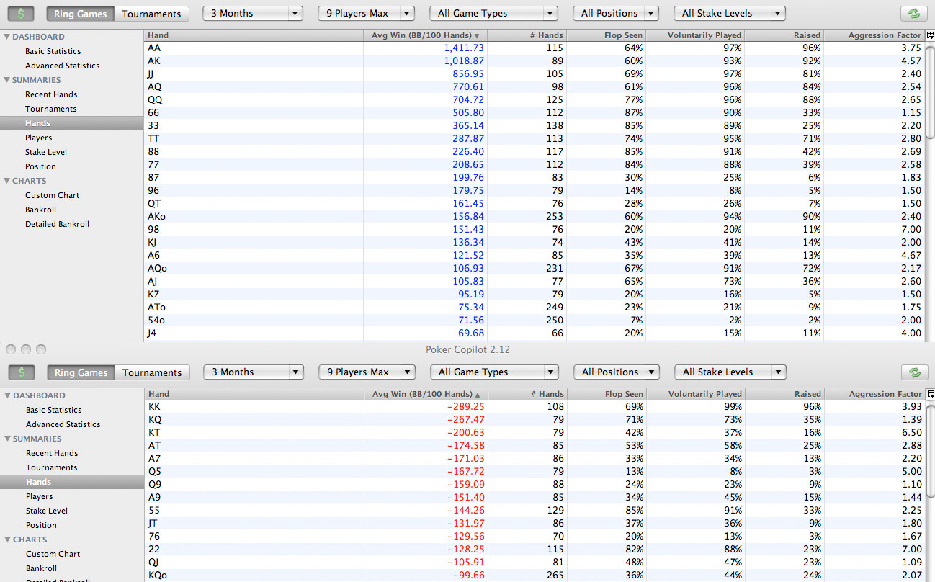Switch to Tournaments in the lower window toggle
Screen dimensions: 935x582
click(x=152, y=372)
